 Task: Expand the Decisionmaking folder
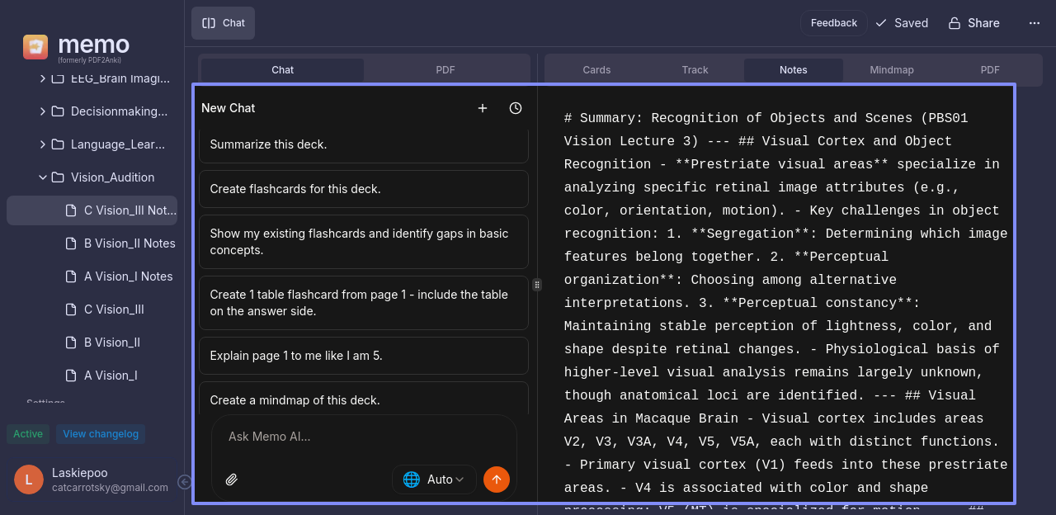(43, 111)
